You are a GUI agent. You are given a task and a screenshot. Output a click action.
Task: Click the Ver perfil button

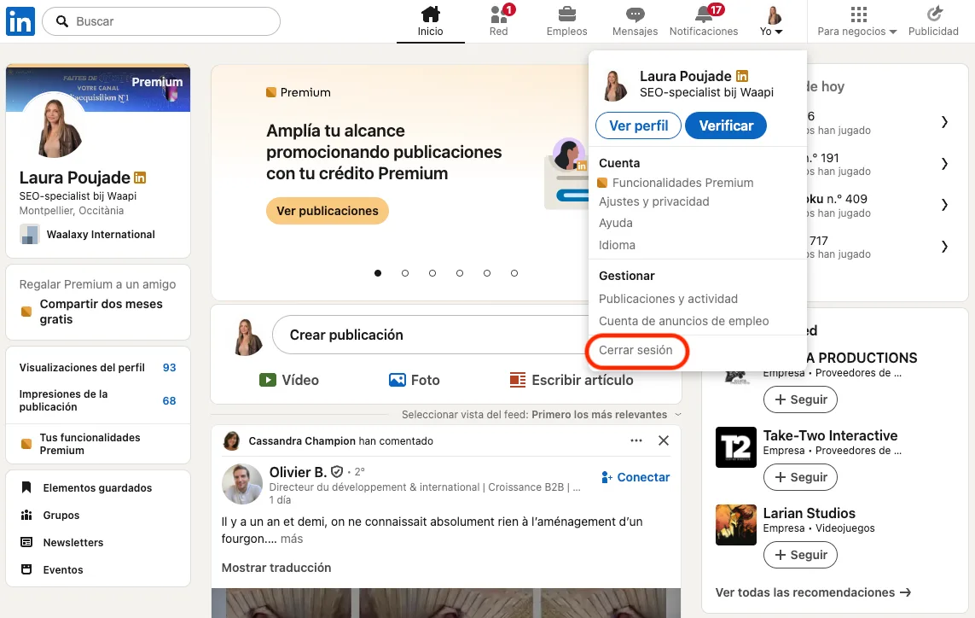(x=639, y=125)
